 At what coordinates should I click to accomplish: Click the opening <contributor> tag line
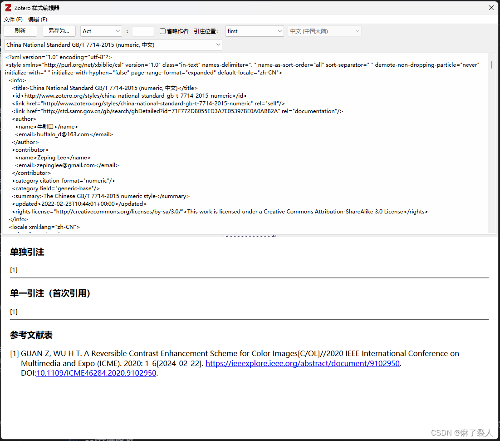pyautogui.click(x=30, y=150)
